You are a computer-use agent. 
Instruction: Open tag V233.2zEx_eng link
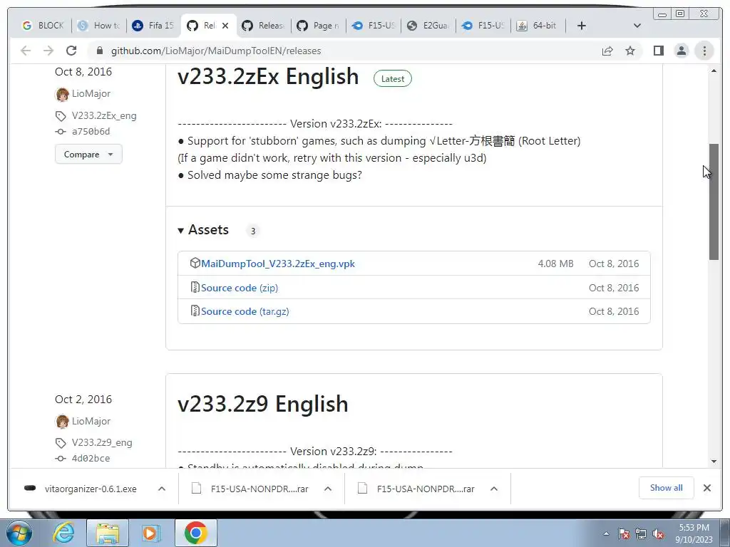104,116
